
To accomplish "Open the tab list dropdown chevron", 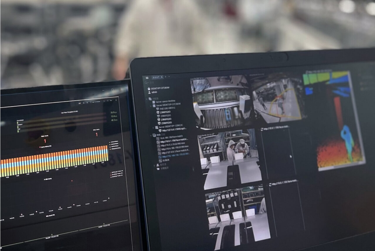I will tap(169, 77).
